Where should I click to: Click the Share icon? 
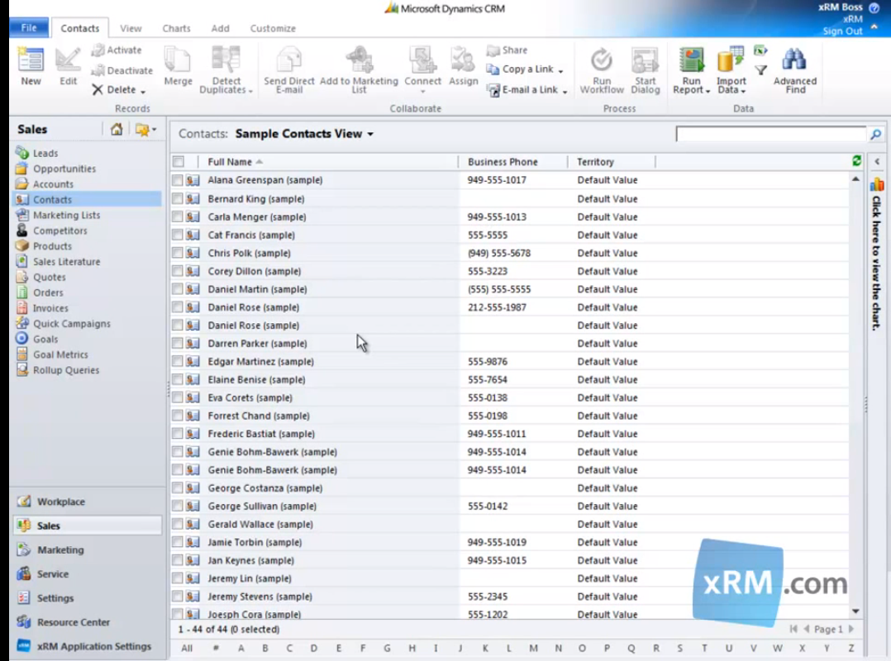(493, 50)
